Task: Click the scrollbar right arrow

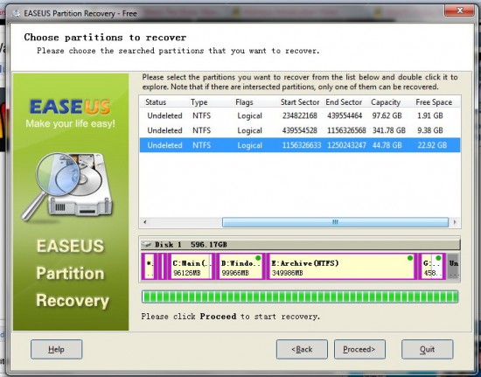Action: [x=456, y=222]
